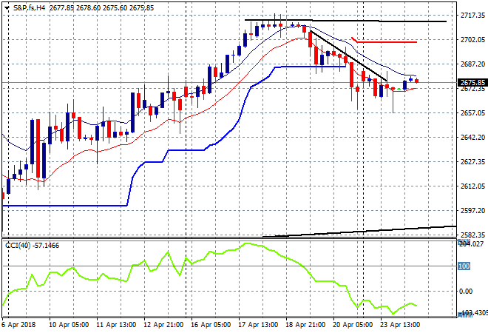Click the 2597.20 price scale label
This screenshot has width=488, height=333.
click(472, 211)
